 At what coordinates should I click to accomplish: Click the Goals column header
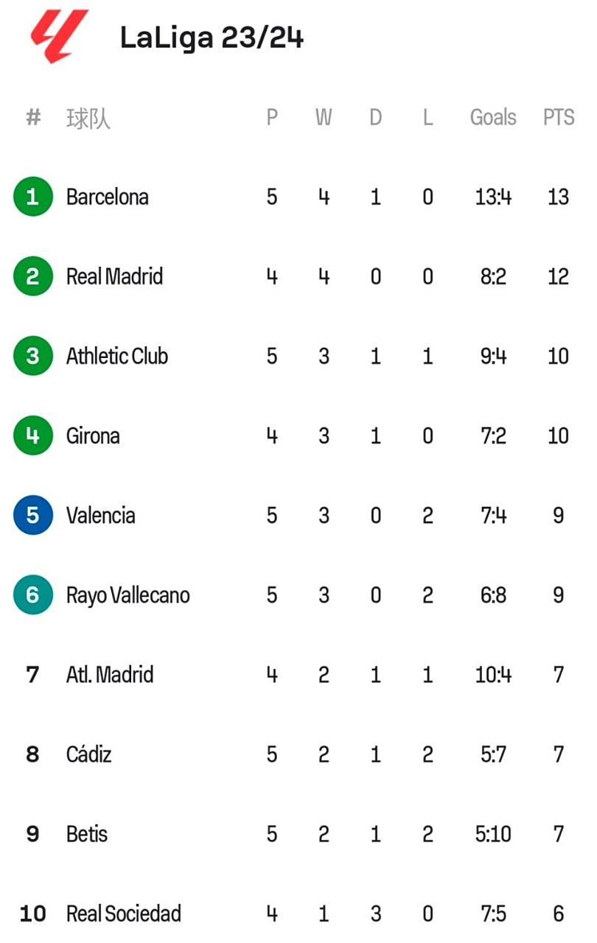[493, 117]
